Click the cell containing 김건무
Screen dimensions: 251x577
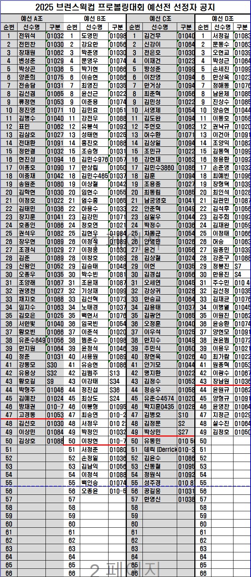coord(160,36)
